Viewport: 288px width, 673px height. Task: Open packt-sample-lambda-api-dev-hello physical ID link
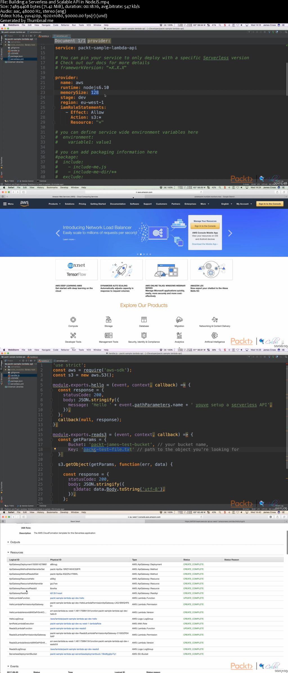click(x=67, y=598)
